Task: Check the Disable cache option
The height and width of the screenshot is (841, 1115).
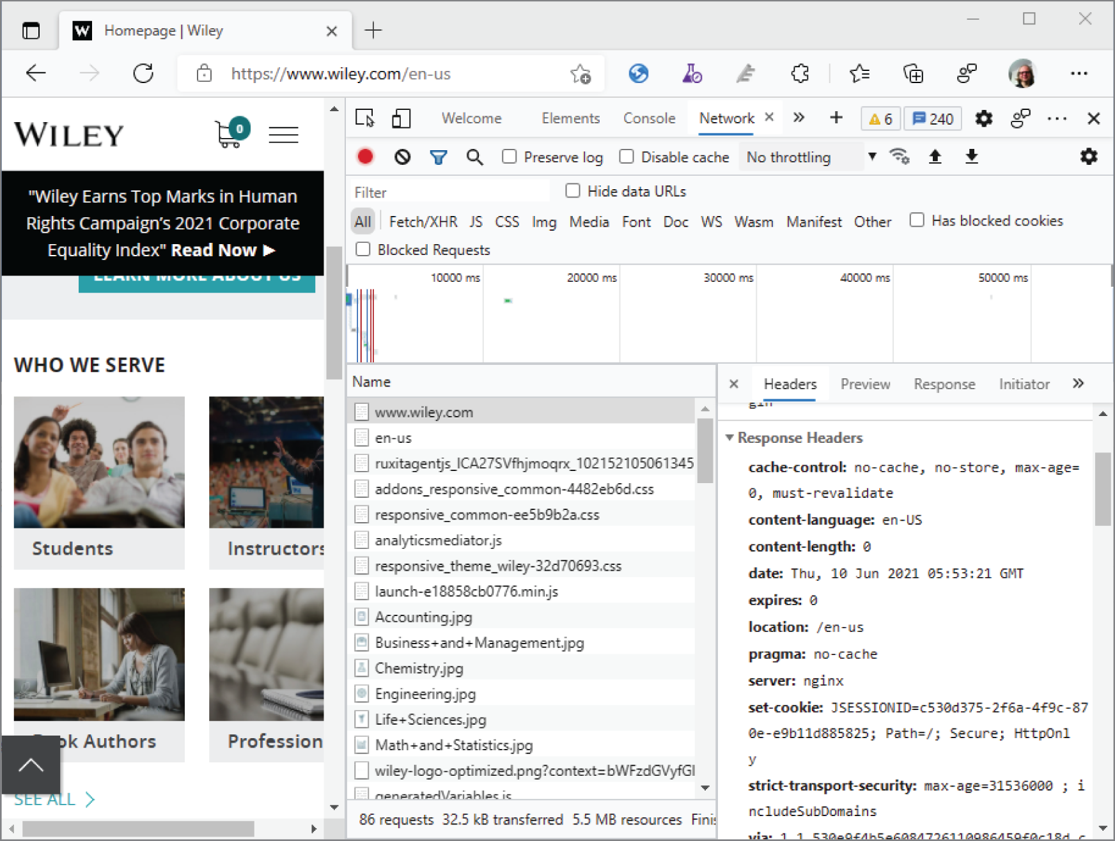Action: (627, 157)
